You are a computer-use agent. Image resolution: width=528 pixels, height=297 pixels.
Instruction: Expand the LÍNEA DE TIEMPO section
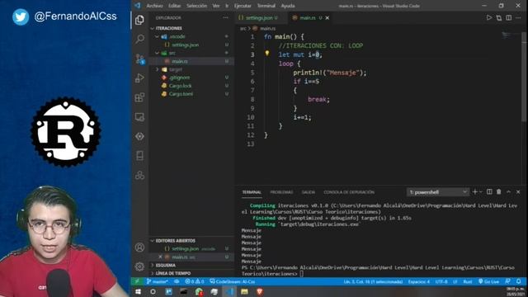coord(172,273)
